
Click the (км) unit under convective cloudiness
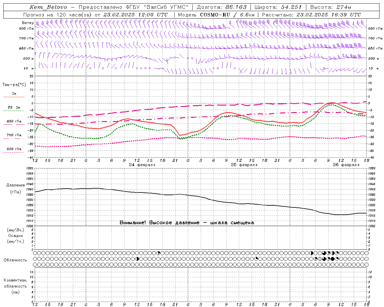pos(15,292)
